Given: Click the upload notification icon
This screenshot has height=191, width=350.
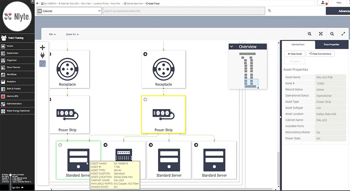Looking at the screenshot, I should tap(323, 2).
